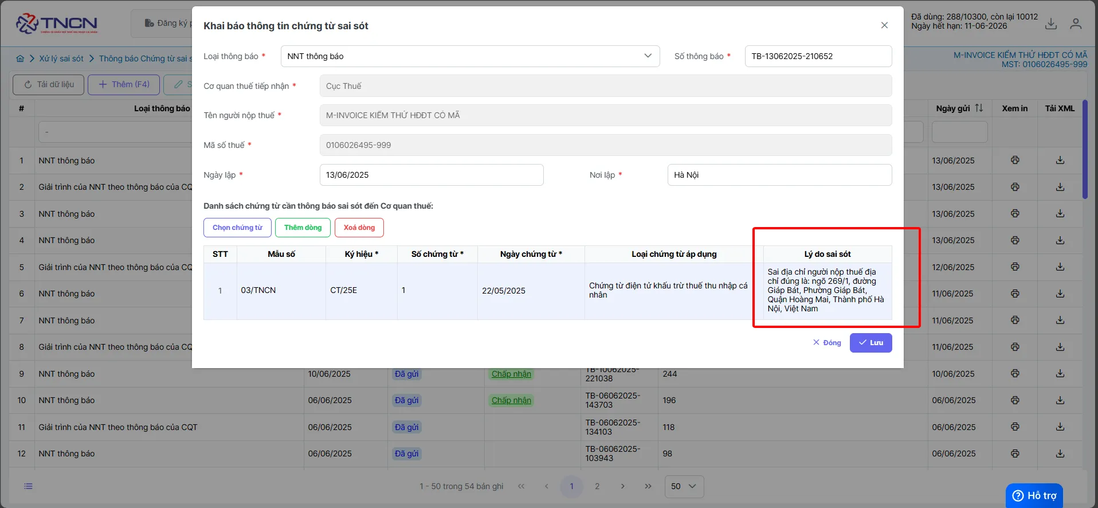Open the Hỗ trợ support widget
The height and width of the screenshot is (508, 1098).
click(1034, 495)
